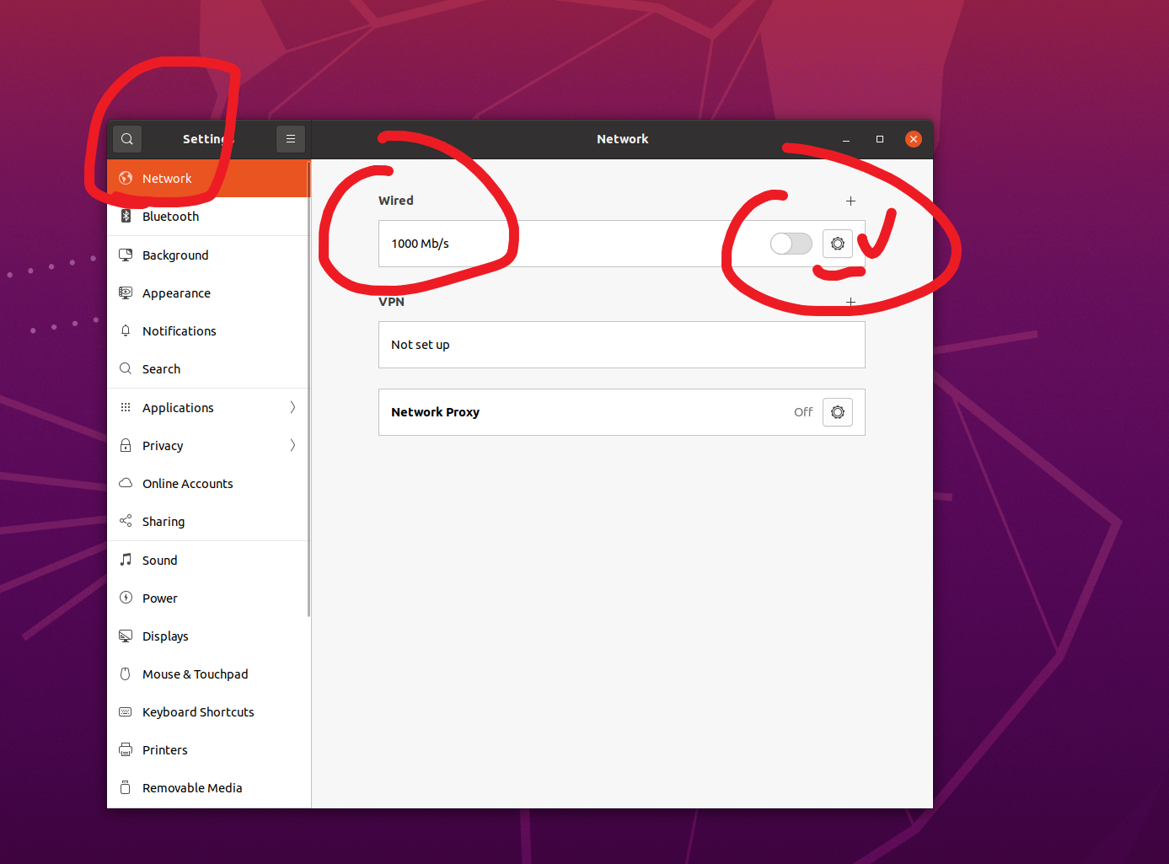Click the Privacy lock icon
The image size is (1169, 864).
126,445
